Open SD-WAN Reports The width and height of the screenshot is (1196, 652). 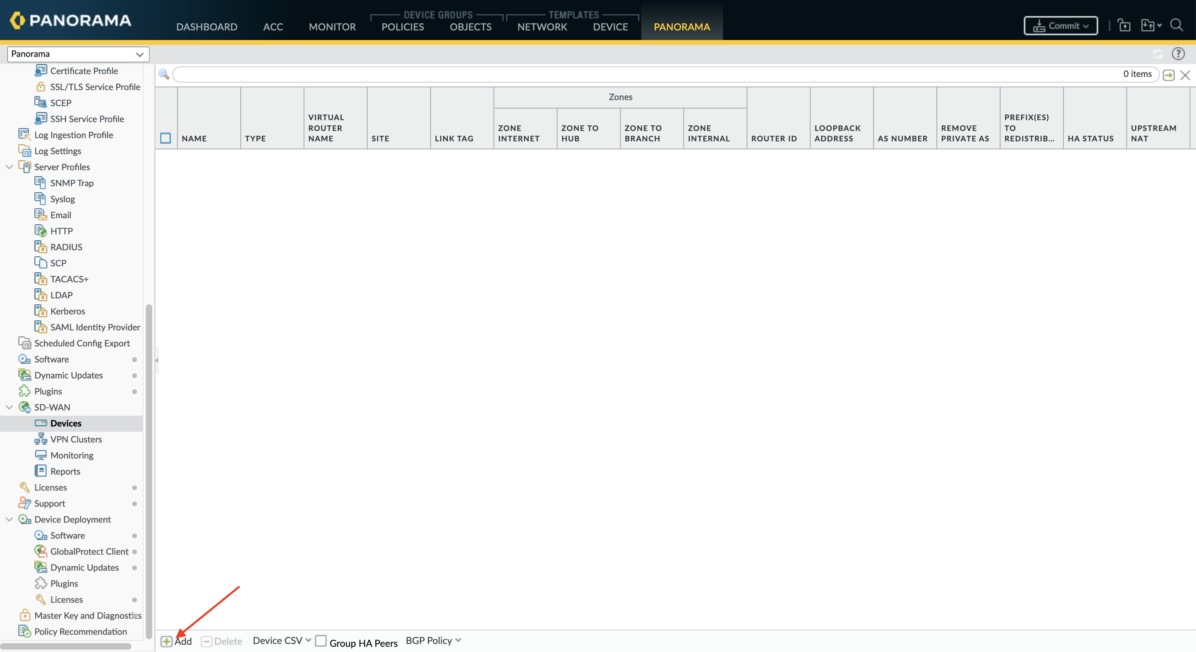(x=65, y=471)
